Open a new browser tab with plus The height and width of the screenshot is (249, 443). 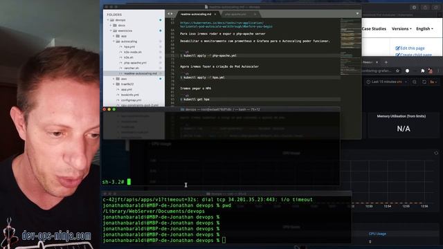(386, 62)
